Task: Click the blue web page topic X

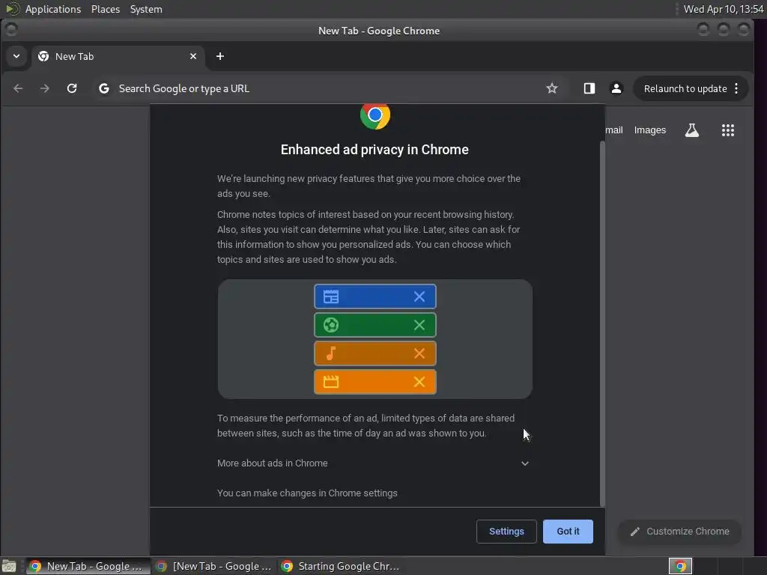Action: pos(419,296)
